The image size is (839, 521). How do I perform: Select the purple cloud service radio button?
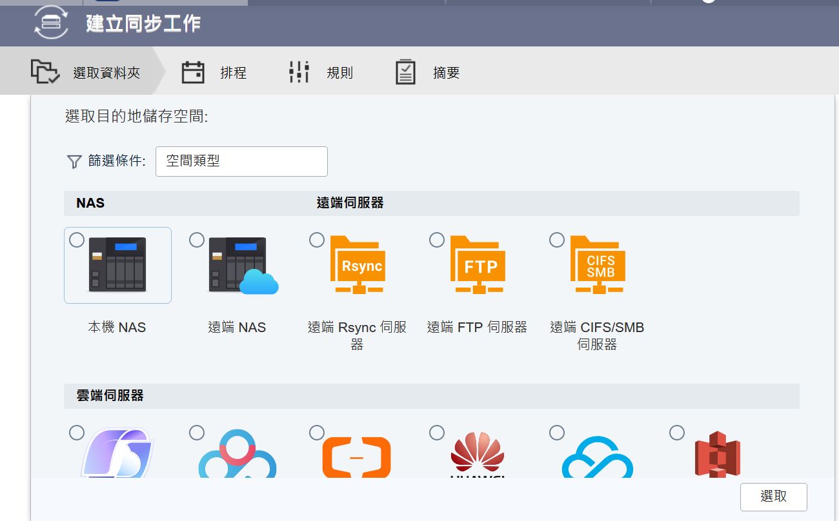point(77,432)
